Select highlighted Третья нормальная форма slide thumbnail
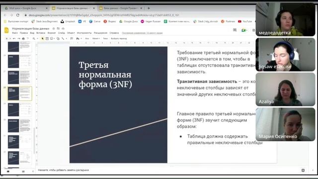 (x=20, y=93)
